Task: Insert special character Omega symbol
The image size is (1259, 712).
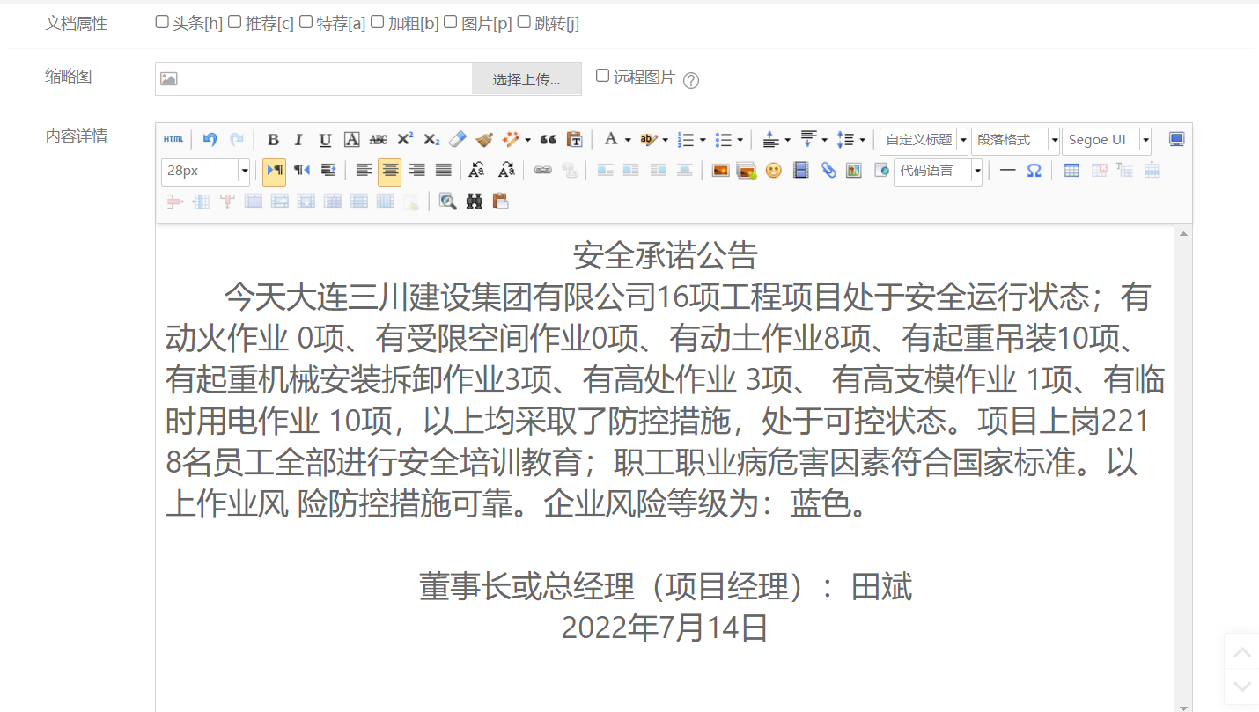Action: tap(1034, 171)
